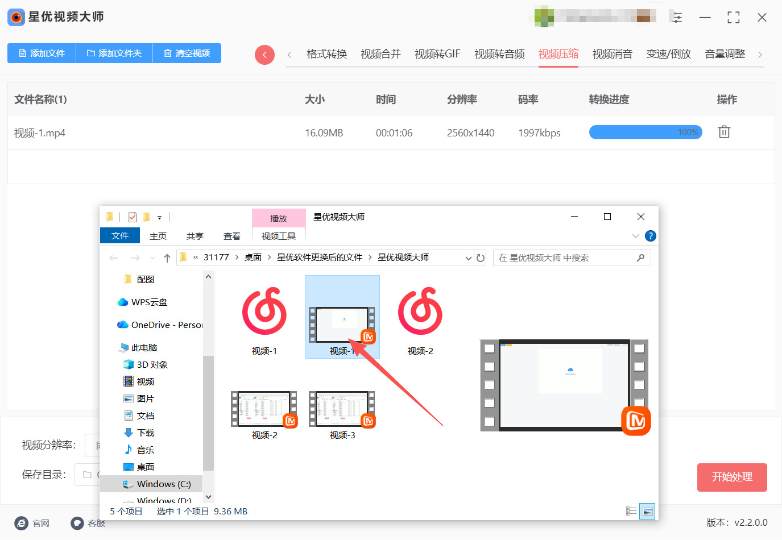Viewport: 782px width, 540px height.
Task: Switch to 变速/倒放 function tab
Action: tap(669, 54)
